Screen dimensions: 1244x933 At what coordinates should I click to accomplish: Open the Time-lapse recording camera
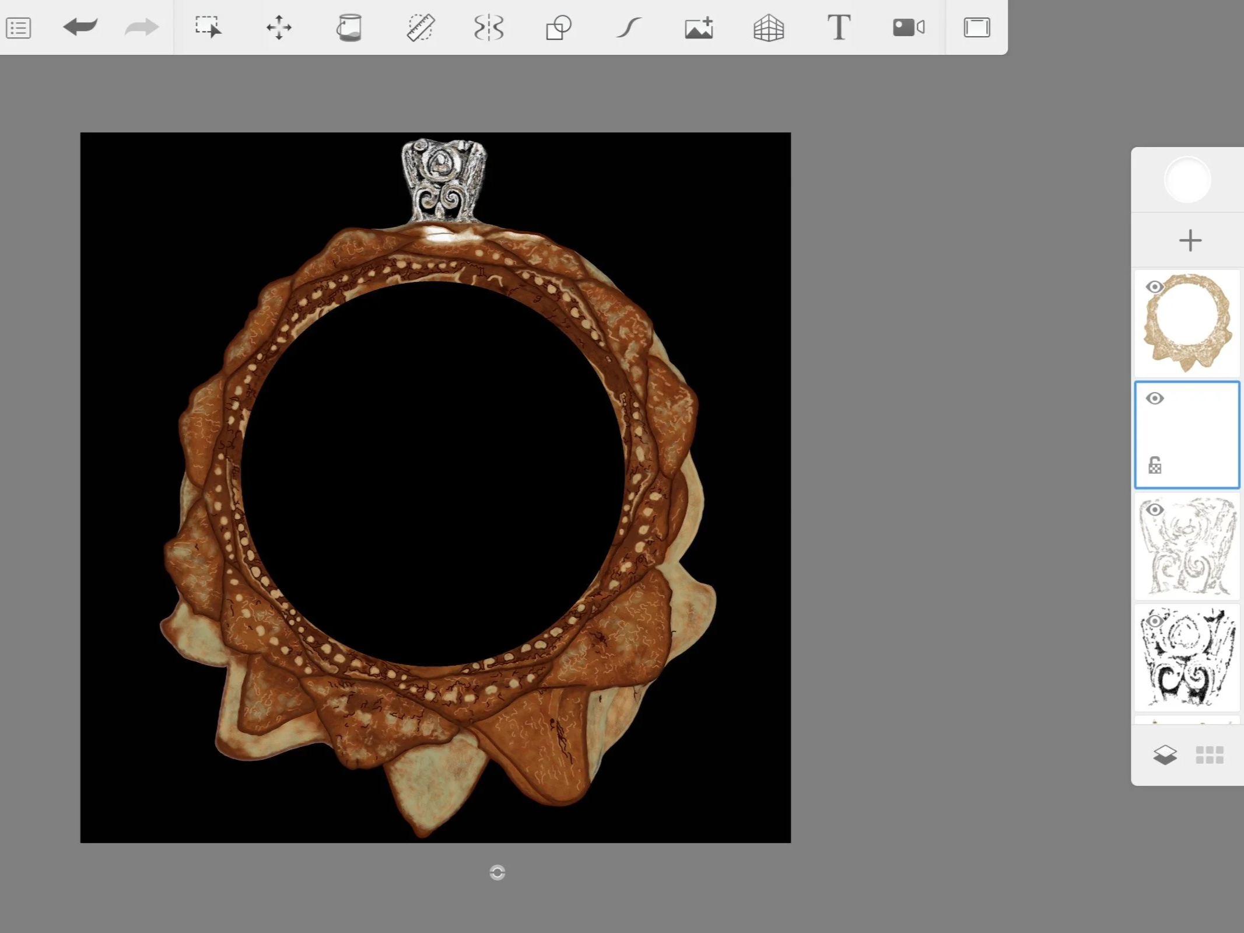click(909, 27)
